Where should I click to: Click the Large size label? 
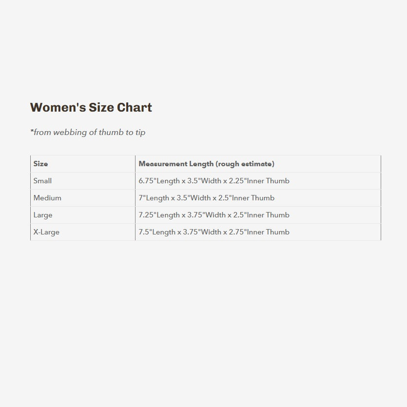[x=43, y=215]
